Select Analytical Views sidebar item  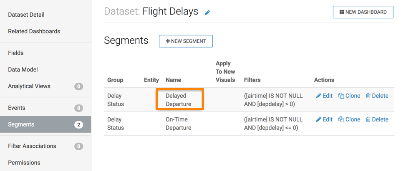29,86
